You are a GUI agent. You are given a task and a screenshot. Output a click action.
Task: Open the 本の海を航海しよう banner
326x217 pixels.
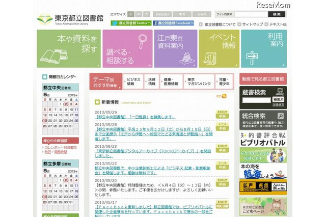[x=263, y=172]
